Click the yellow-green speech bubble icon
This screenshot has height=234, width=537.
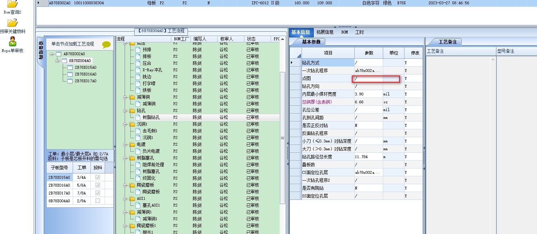pyautogui.click(x=106, y=45)
